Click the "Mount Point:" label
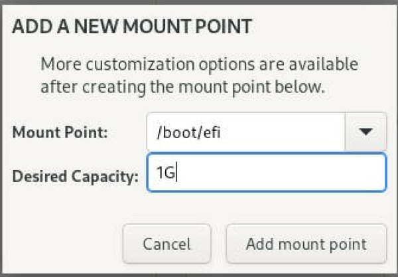Viewport: 398px width, 277px height. [60, 132]
